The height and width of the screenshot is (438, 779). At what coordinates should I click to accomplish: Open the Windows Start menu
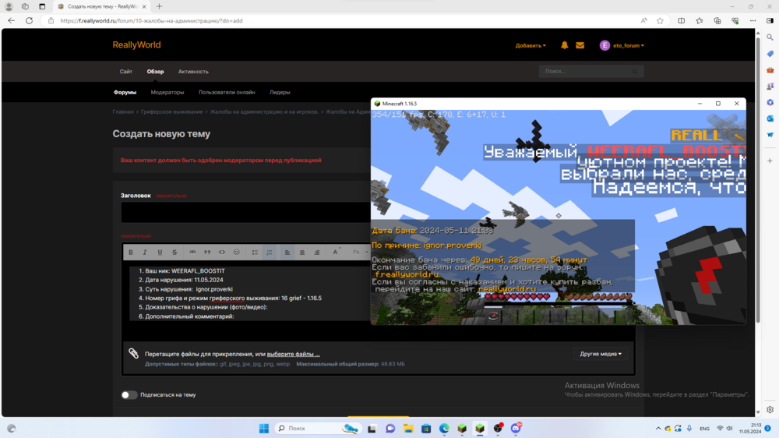pyautogui.click(x=264, y=428)
